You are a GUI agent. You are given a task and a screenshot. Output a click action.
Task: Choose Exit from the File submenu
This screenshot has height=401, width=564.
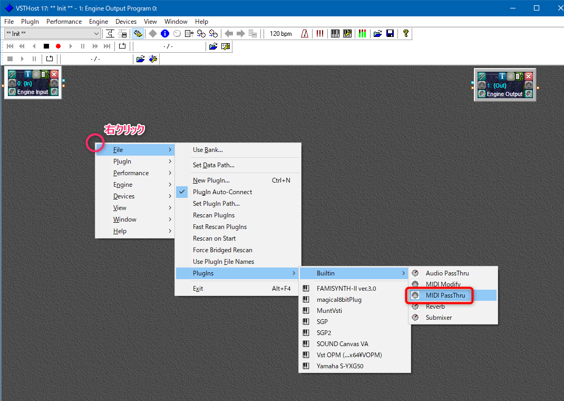click(238, 288)
